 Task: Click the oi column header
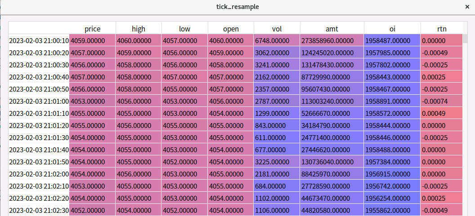392,29
